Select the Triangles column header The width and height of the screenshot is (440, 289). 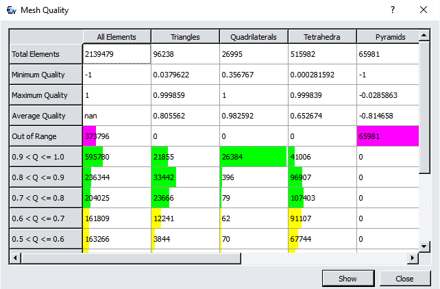(184, 36)
